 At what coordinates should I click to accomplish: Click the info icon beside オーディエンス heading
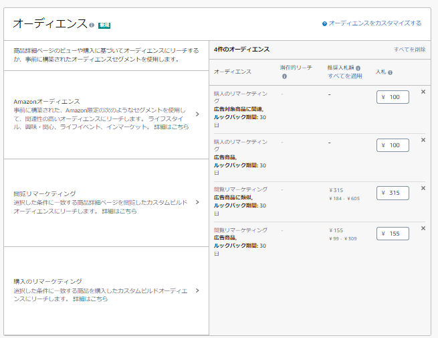(92, 25)
